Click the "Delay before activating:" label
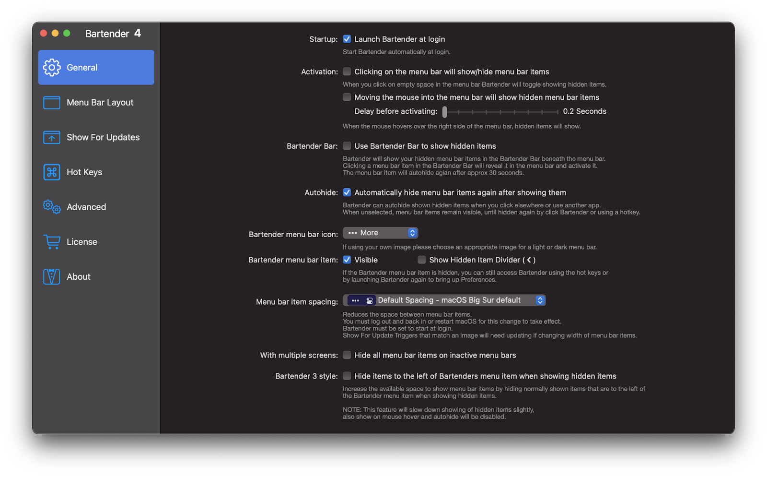767x477 pixels. (x=396, y=112)
